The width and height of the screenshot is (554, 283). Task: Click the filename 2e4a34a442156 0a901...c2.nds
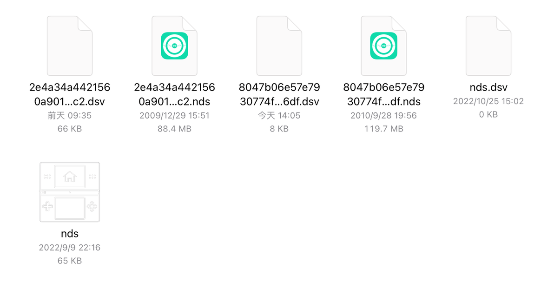[175, 94]
